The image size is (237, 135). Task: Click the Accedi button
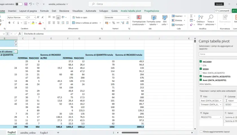(x=219, y=4)
